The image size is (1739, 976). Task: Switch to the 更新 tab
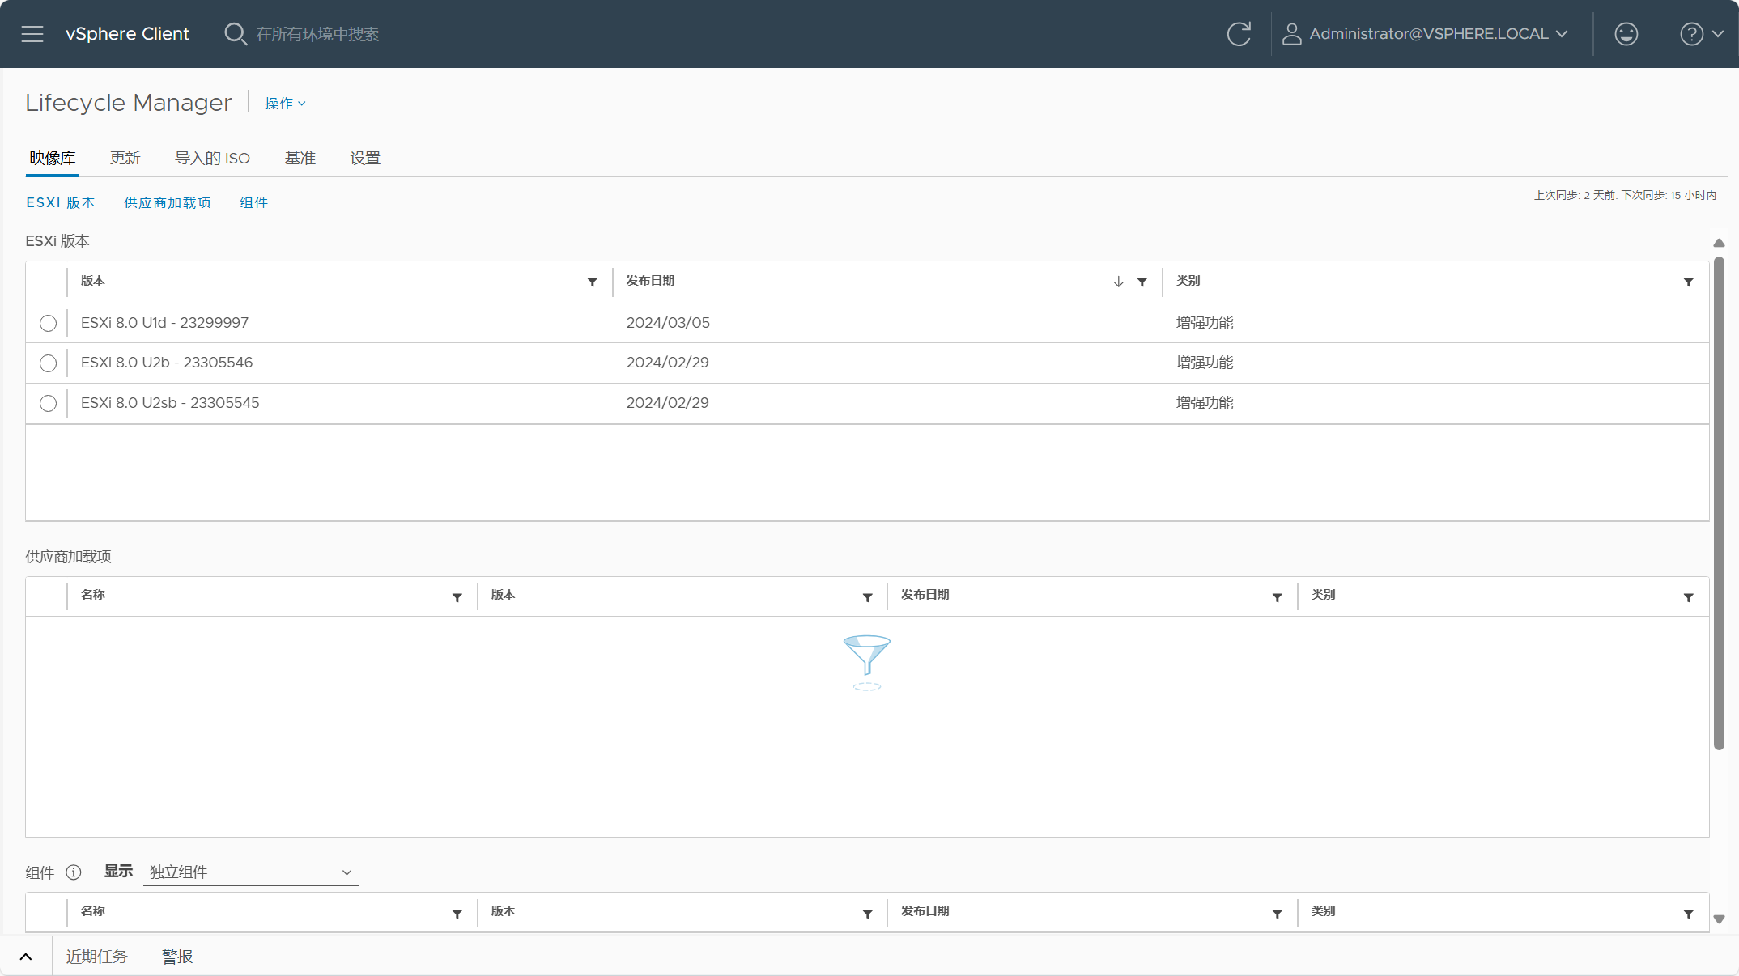coord(125,159)
